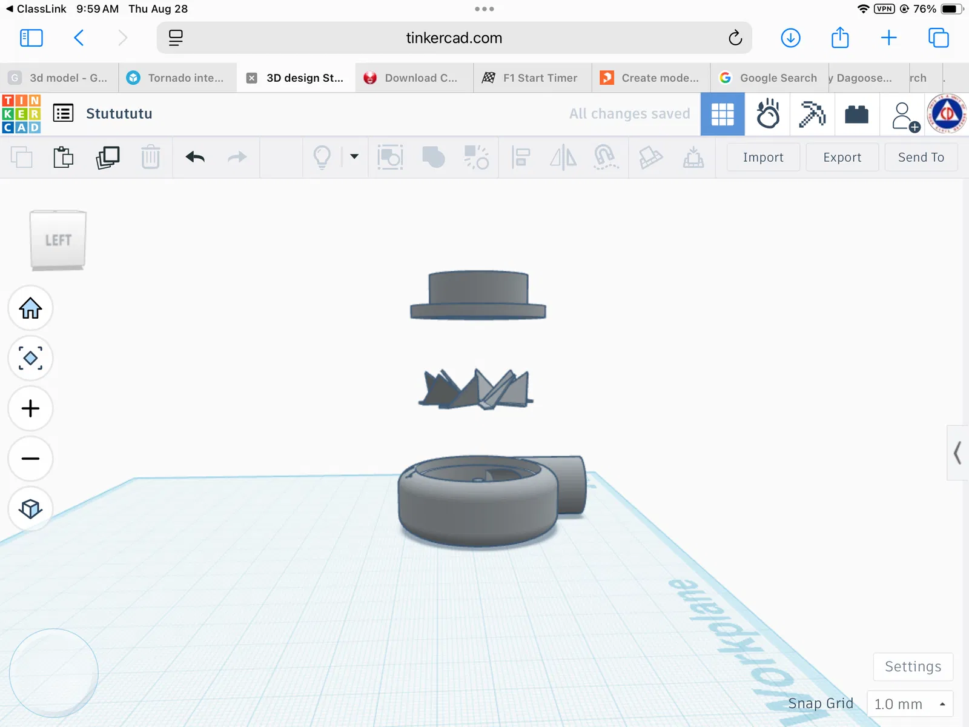Open the Bricks editor view

(x=856, y=114)
